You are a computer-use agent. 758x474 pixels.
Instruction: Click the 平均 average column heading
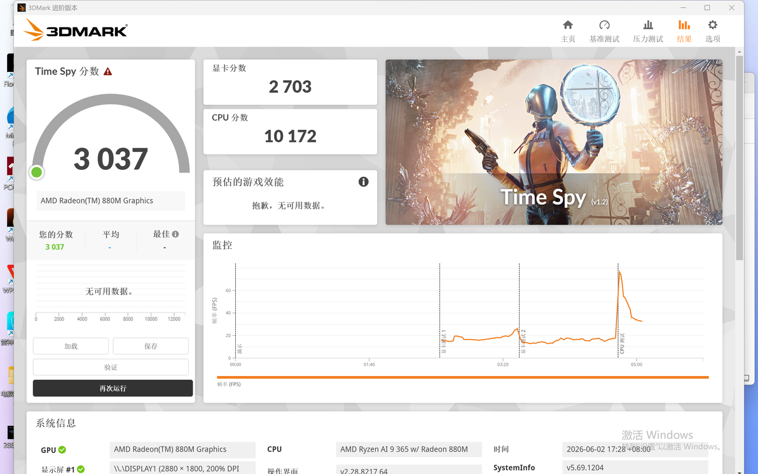111,235
